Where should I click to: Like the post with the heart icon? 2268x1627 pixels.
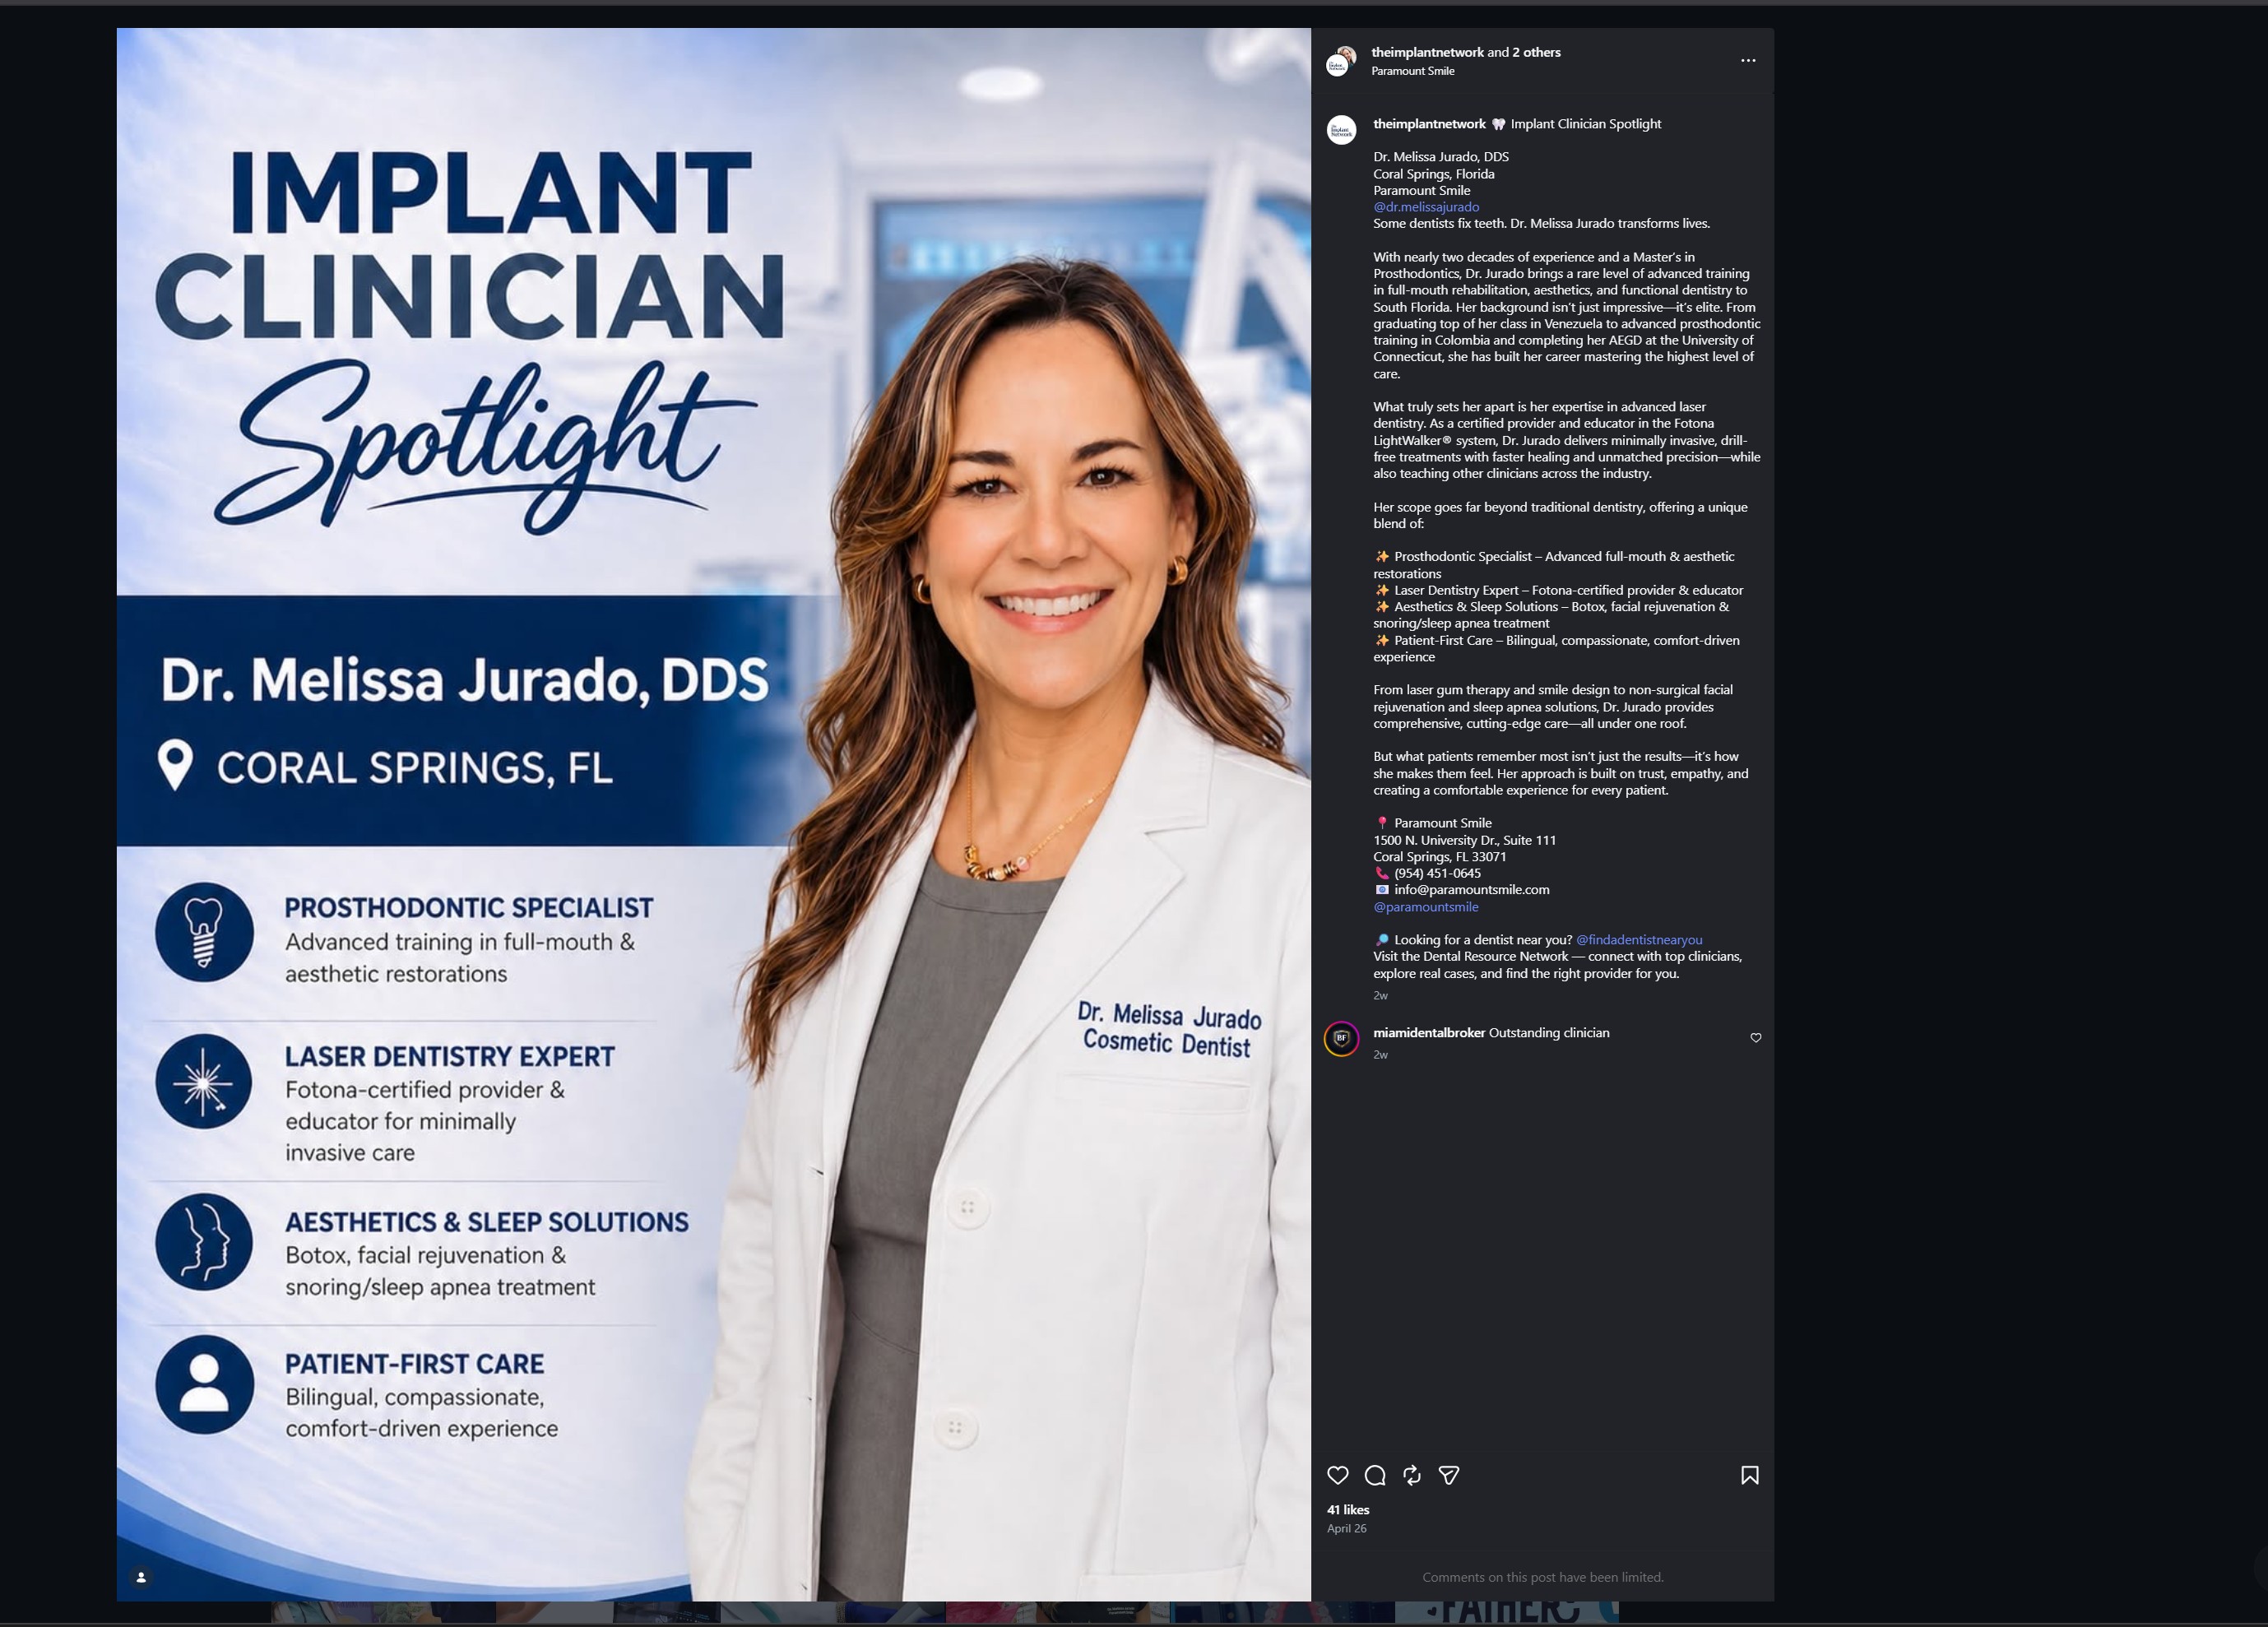tap(1337, 1475)
